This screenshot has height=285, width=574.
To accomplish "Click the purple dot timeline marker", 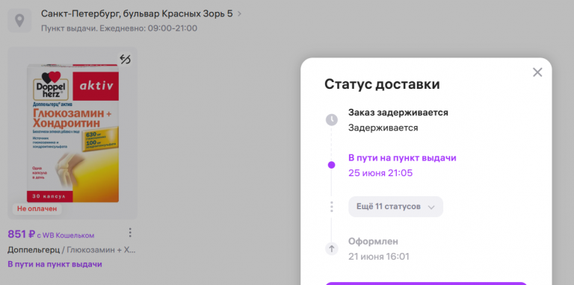I will (331, 165).
